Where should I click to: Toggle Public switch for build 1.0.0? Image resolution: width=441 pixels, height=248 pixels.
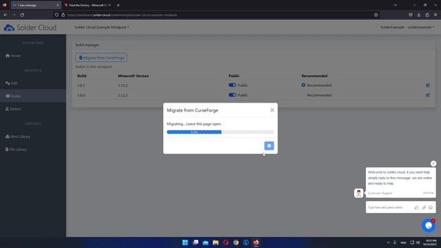coord(232,95)
